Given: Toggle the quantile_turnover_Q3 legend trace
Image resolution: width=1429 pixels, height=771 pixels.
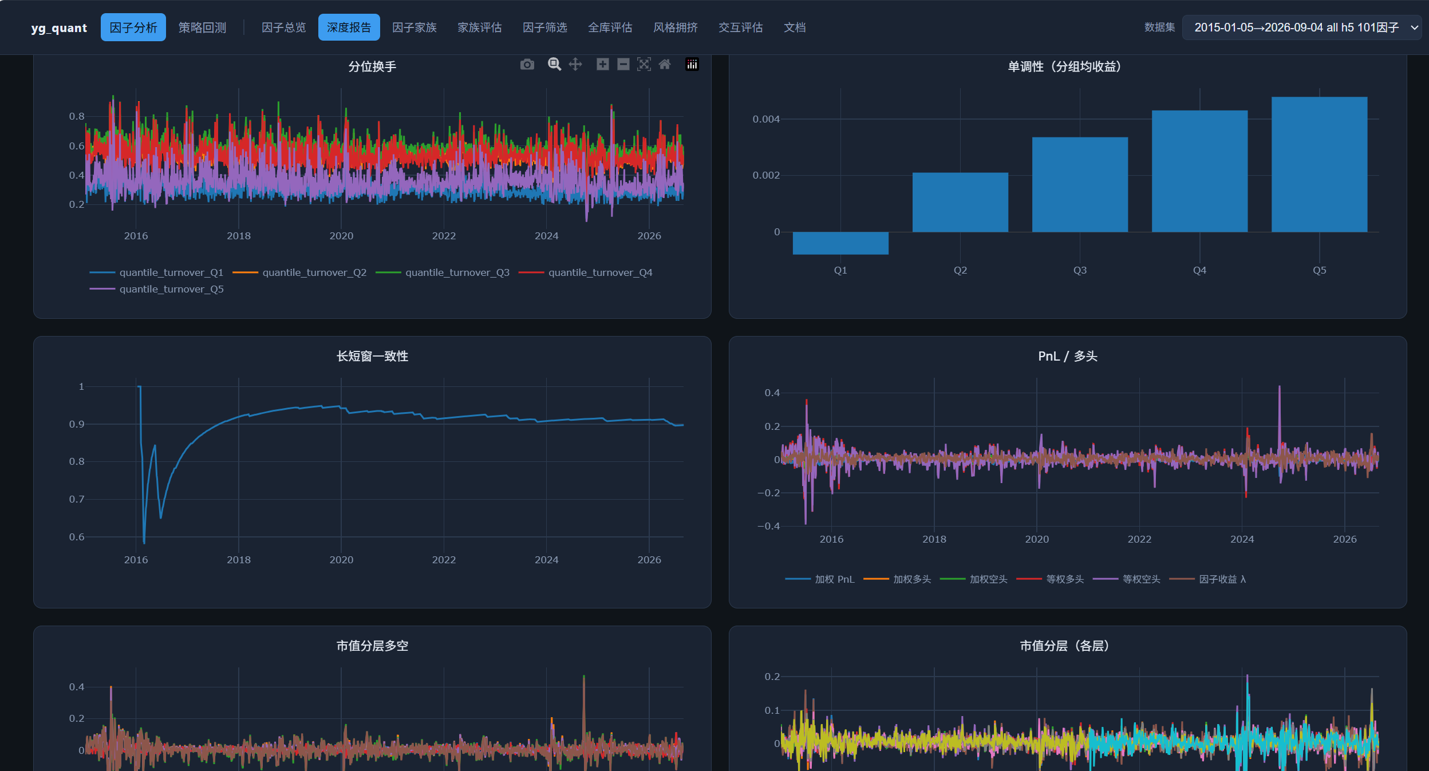Looking at the screenshot, I should tap(443, 272).
